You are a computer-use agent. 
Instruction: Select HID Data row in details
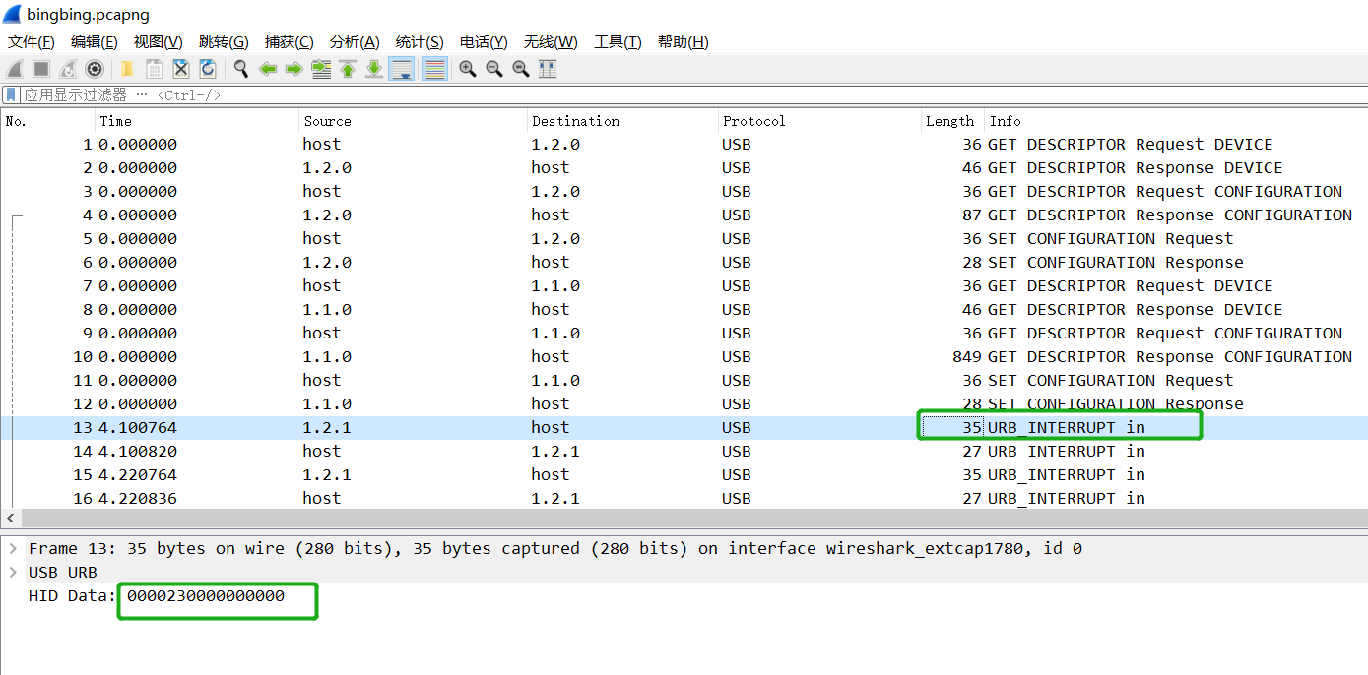tap(684, 595)
